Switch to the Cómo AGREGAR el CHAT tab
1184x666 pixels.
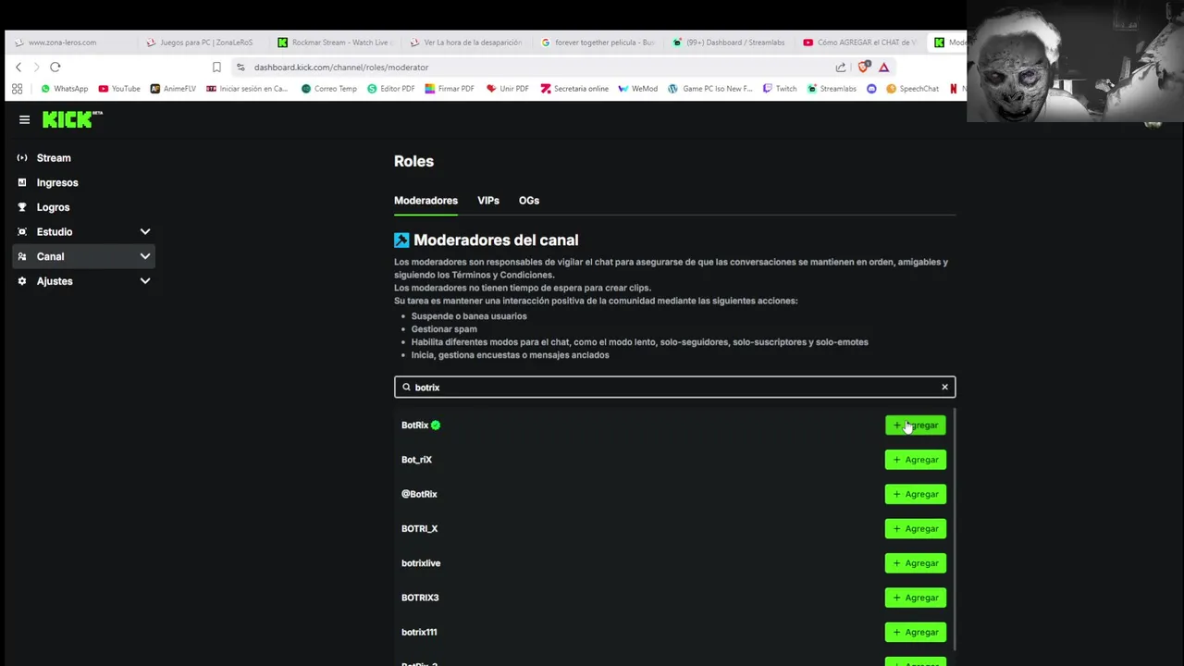862,43
